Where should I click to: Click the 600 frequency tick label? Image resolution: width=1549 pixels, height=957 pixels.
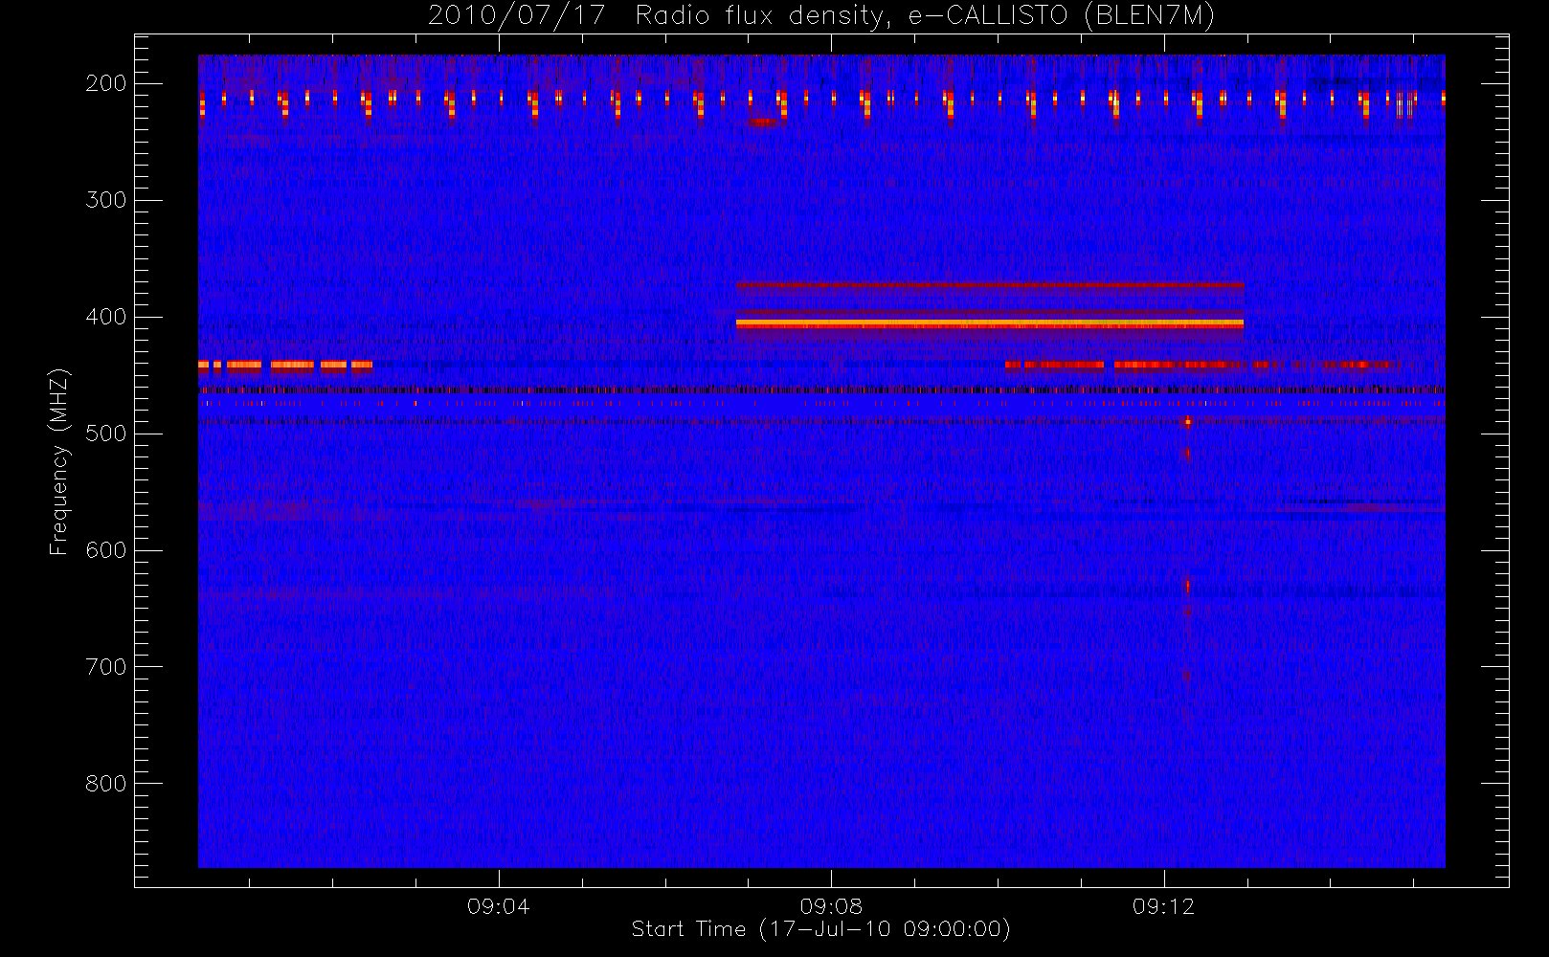click(106, 550)
